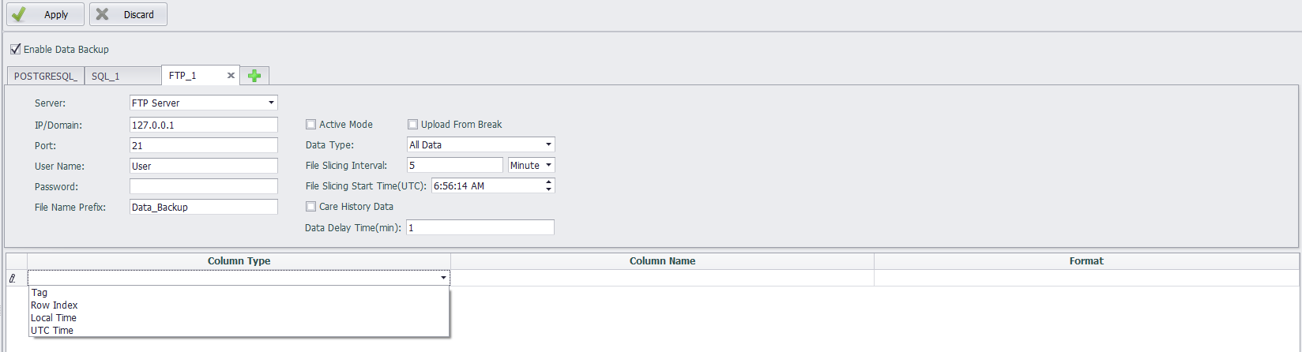
Task: Enable the Active Mode checkbox
Action: (x=310, y=125)
